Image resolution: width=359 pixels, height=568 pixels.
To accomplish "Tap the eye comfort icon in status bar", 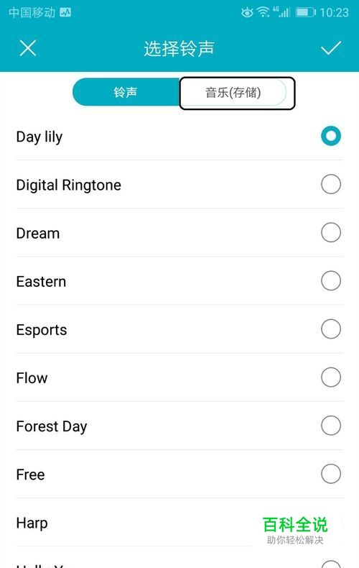I will (x=247, y=13).
